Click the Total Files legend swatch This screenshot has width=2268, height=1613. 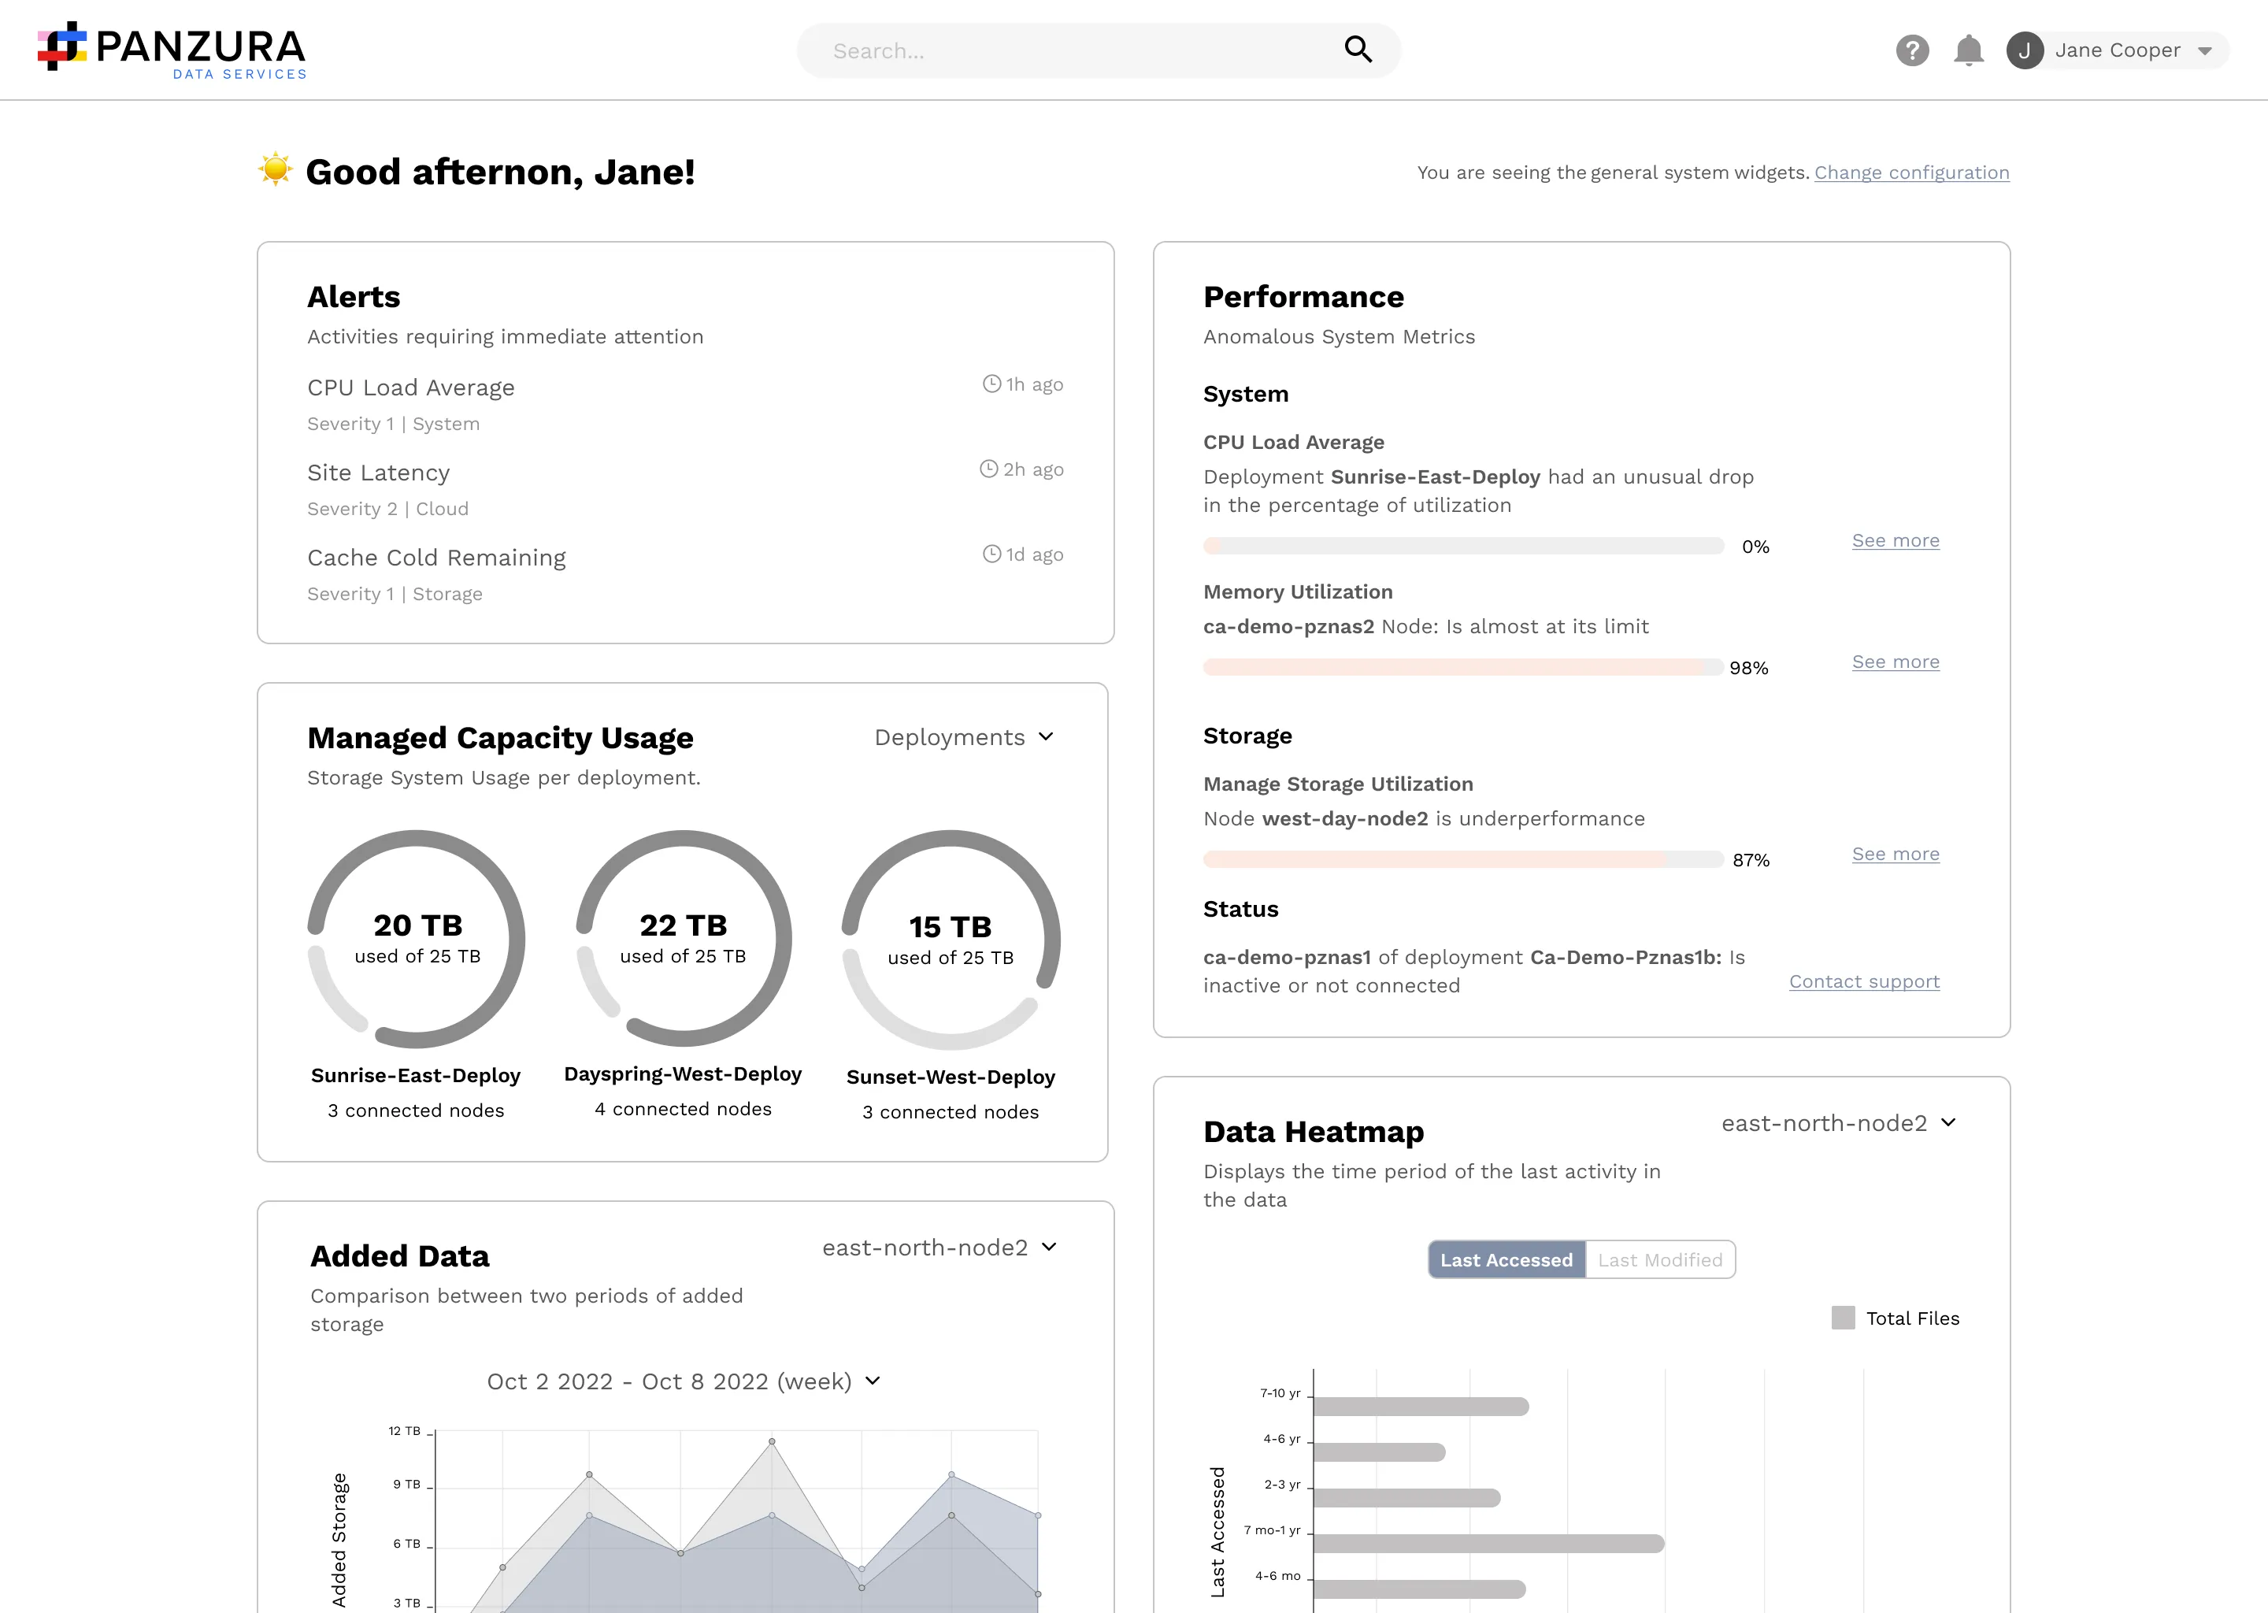(x=1843, y=1318)
